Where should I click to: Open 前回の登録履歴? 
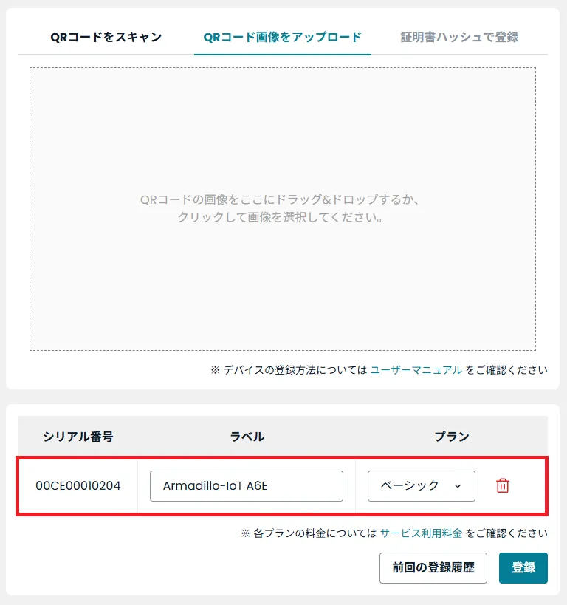[434, 568]
